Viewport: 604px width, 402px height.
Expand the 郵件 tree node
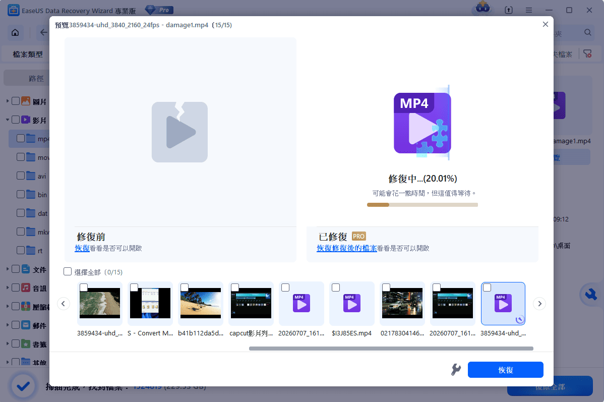(x=8, y=325)
